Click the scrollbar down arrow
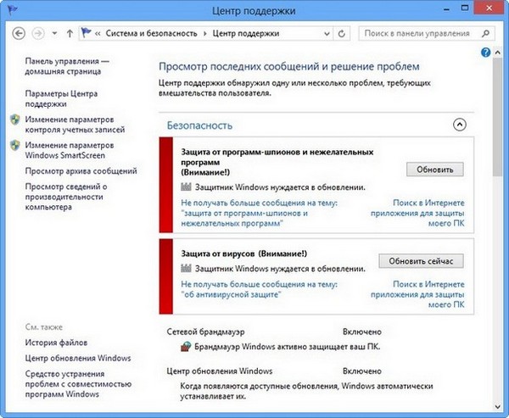Viewport: 509px width, 418px height. 497,406
